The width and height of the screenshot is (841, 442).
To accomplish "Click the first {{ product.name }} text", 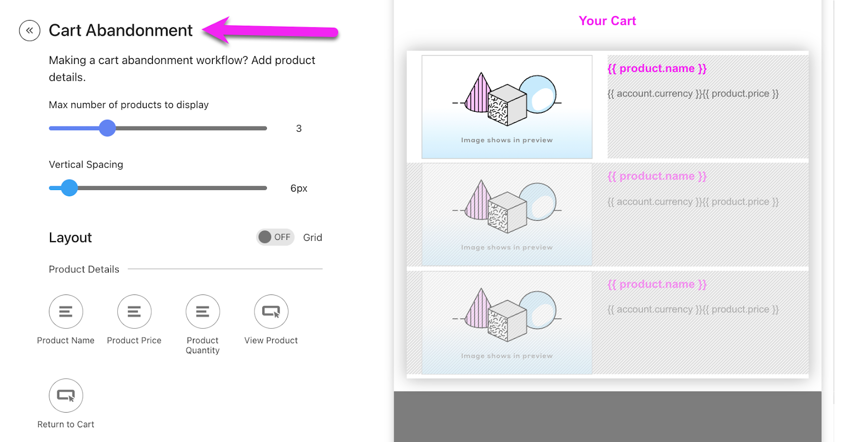I will point(657,68).
